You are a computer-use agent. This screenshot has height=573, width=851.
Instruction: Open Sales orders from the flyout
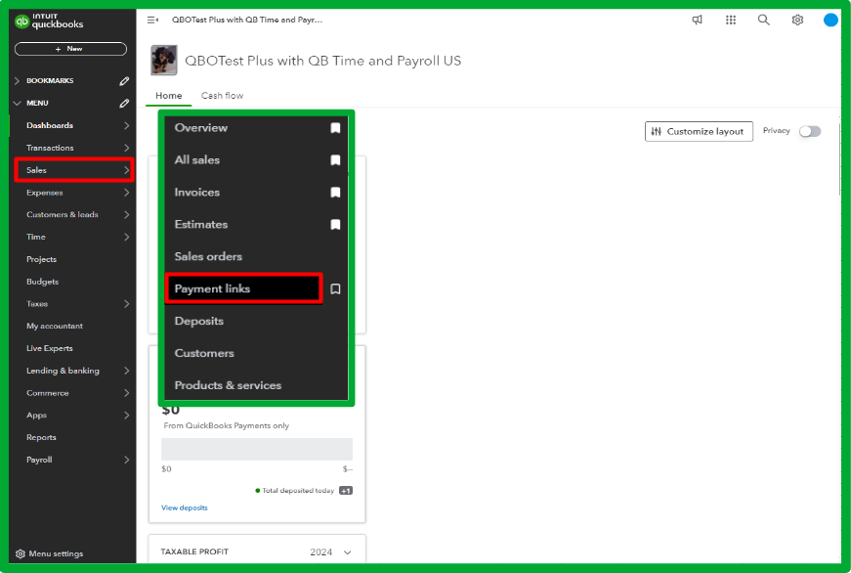pos(208,256)
